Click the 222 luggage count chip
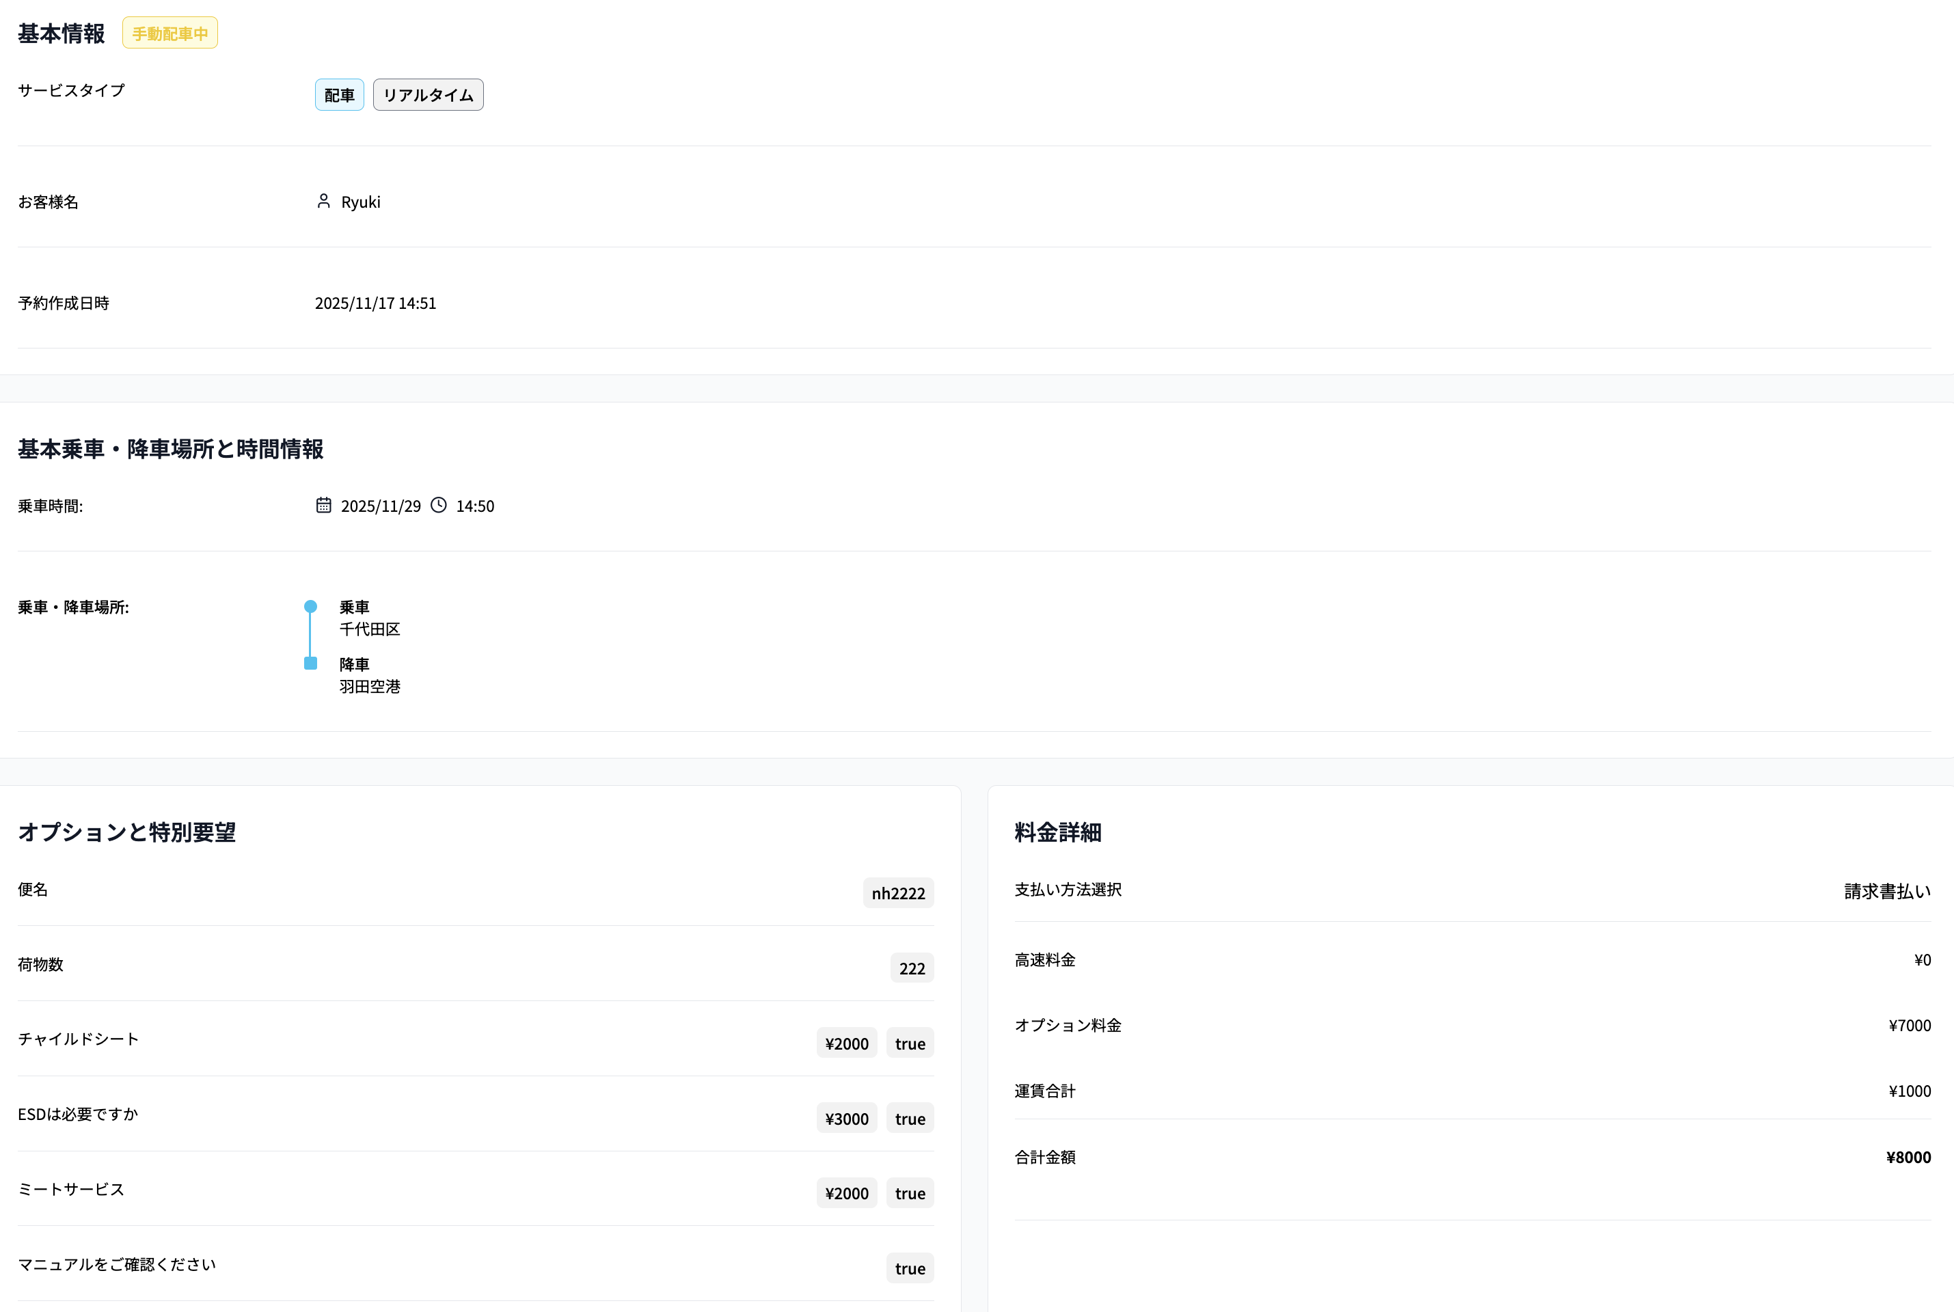Viewport: 1954px width, 1312px height. click(911, 968)
